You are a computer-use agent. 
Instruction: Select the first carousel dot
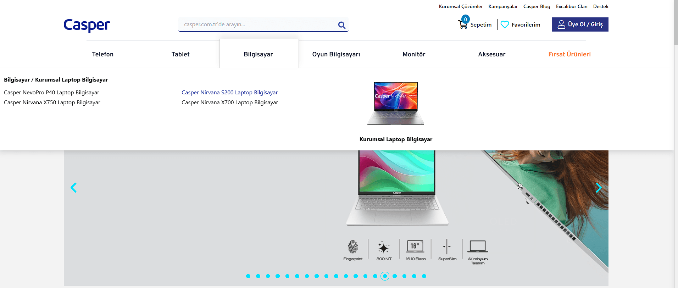tap(248, 276)
